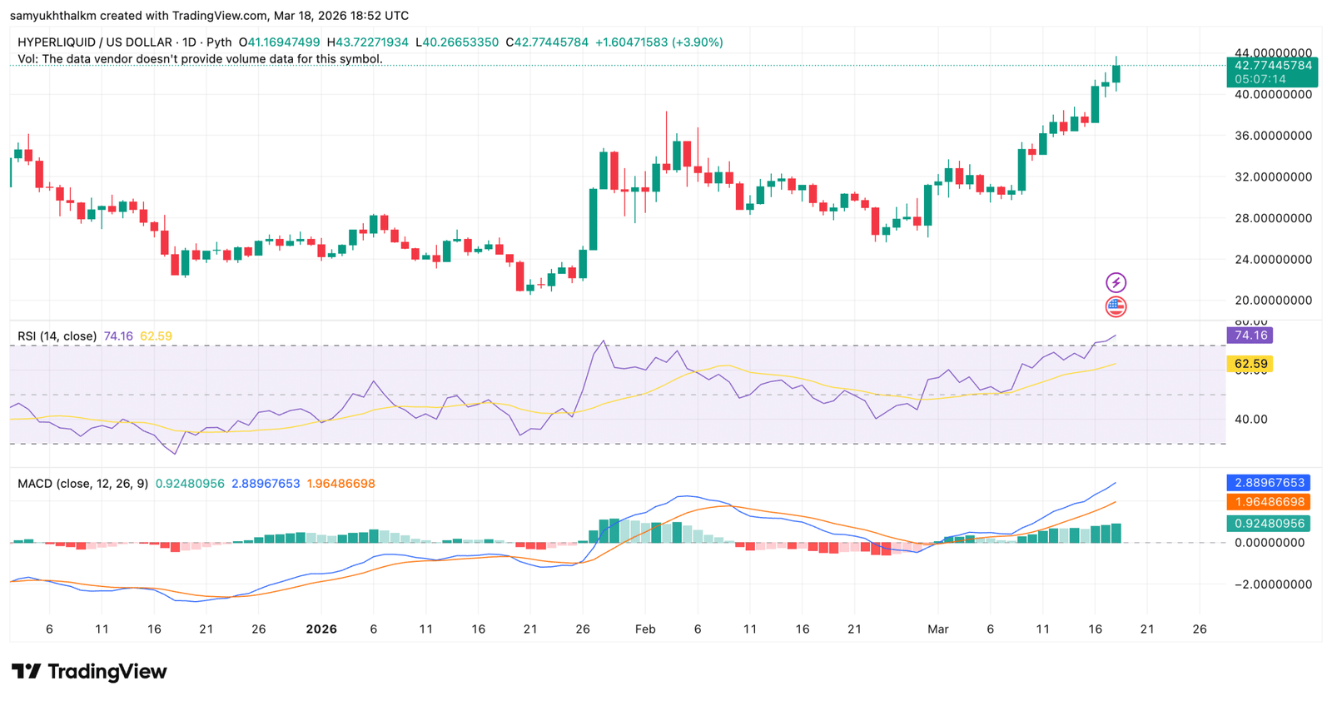Click the latest green candlestick near 42.77
1332x701 pixels.
point(1116,73)
